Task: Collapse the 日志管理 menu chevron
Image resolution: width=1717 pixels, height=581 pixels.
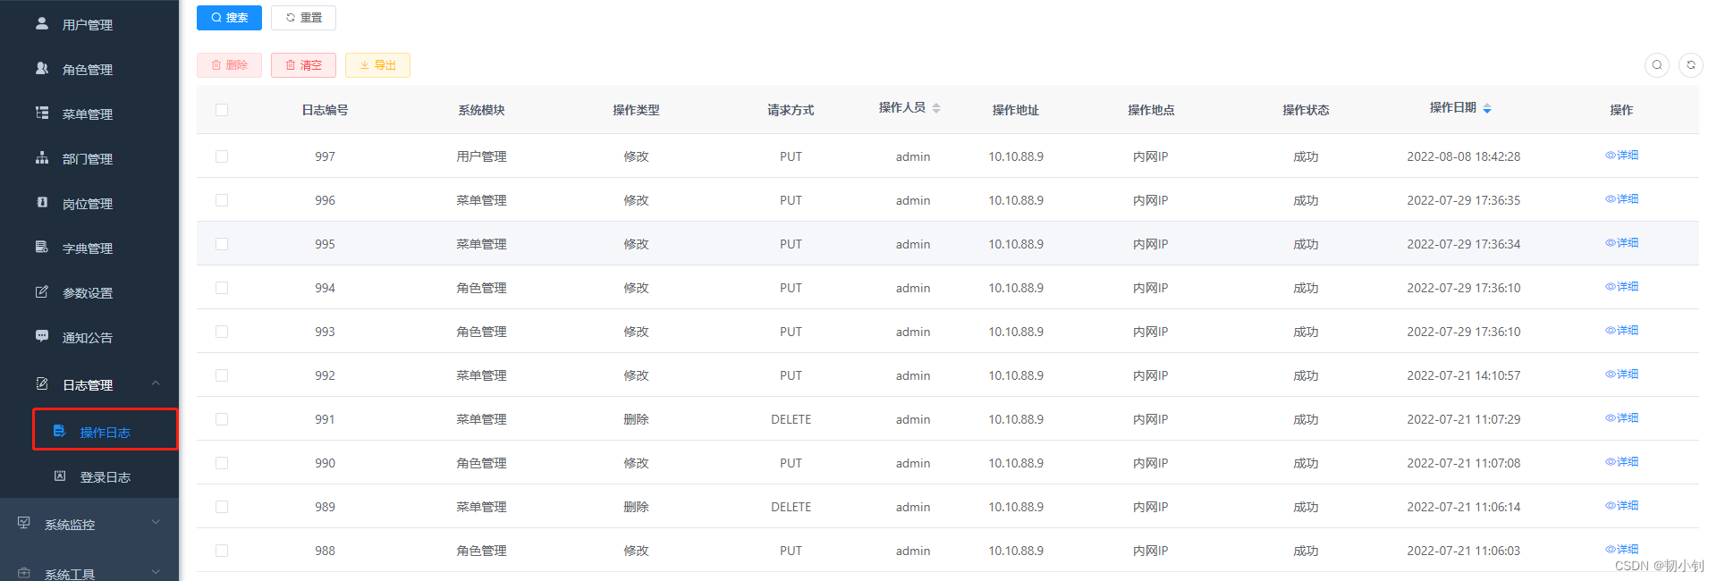Action: (x=156, y=383)
